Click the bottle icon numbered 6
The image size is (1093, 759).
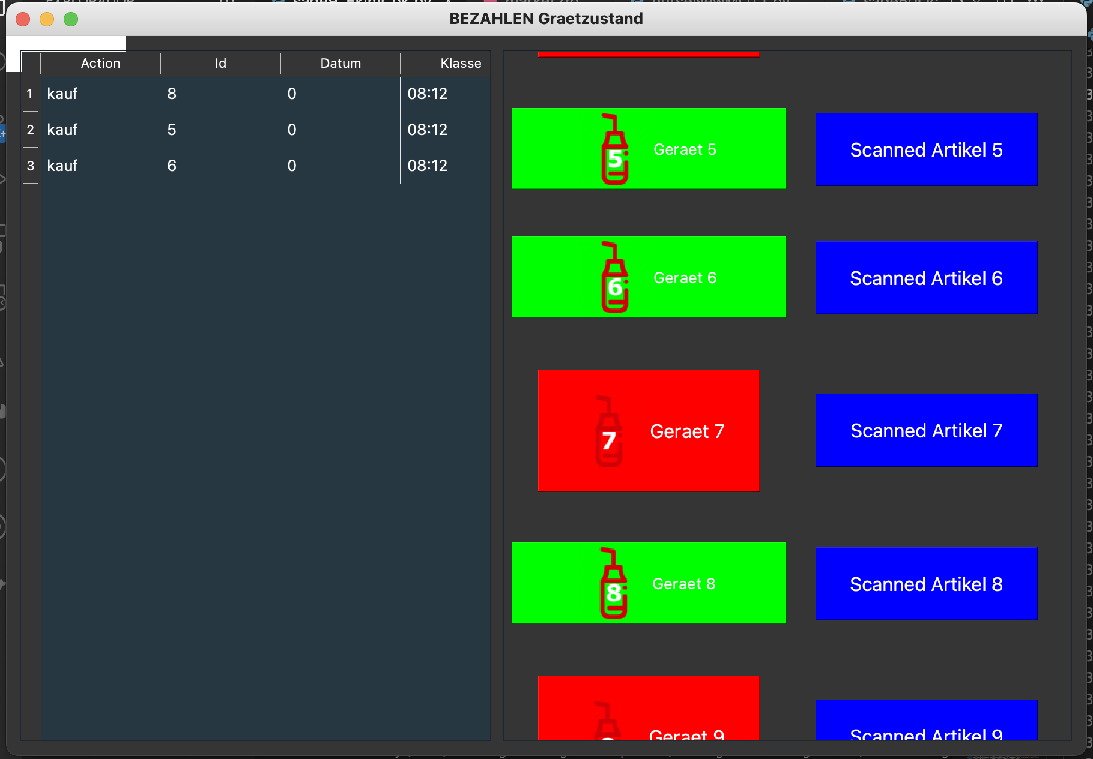[614, 277]
